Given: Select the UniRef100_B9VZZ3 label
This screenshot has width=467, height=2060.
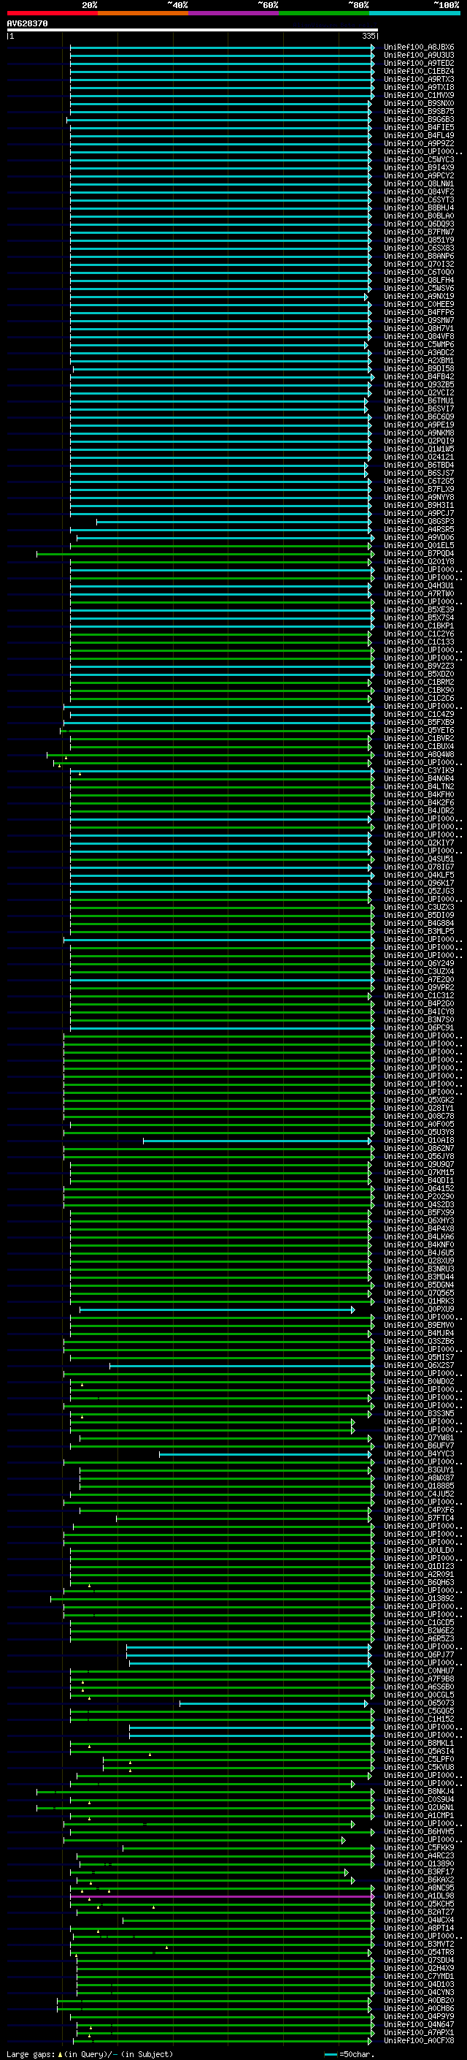Looking at the screenshot, I should (x=419, y=666).
